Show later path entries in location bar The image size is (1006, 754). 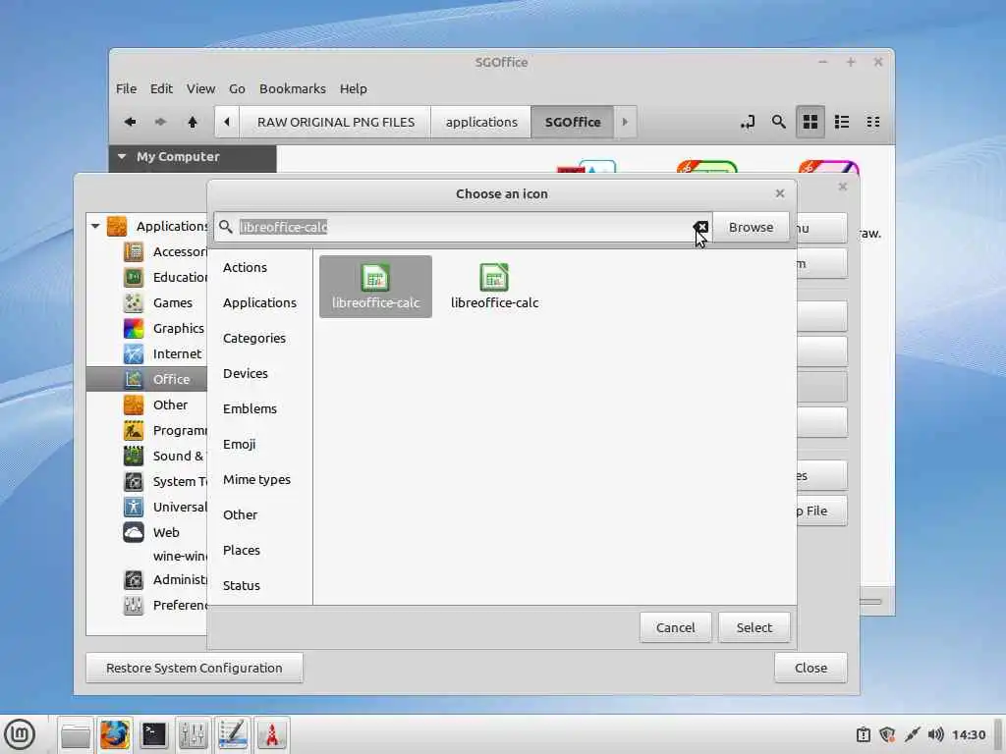pos(625,122)
